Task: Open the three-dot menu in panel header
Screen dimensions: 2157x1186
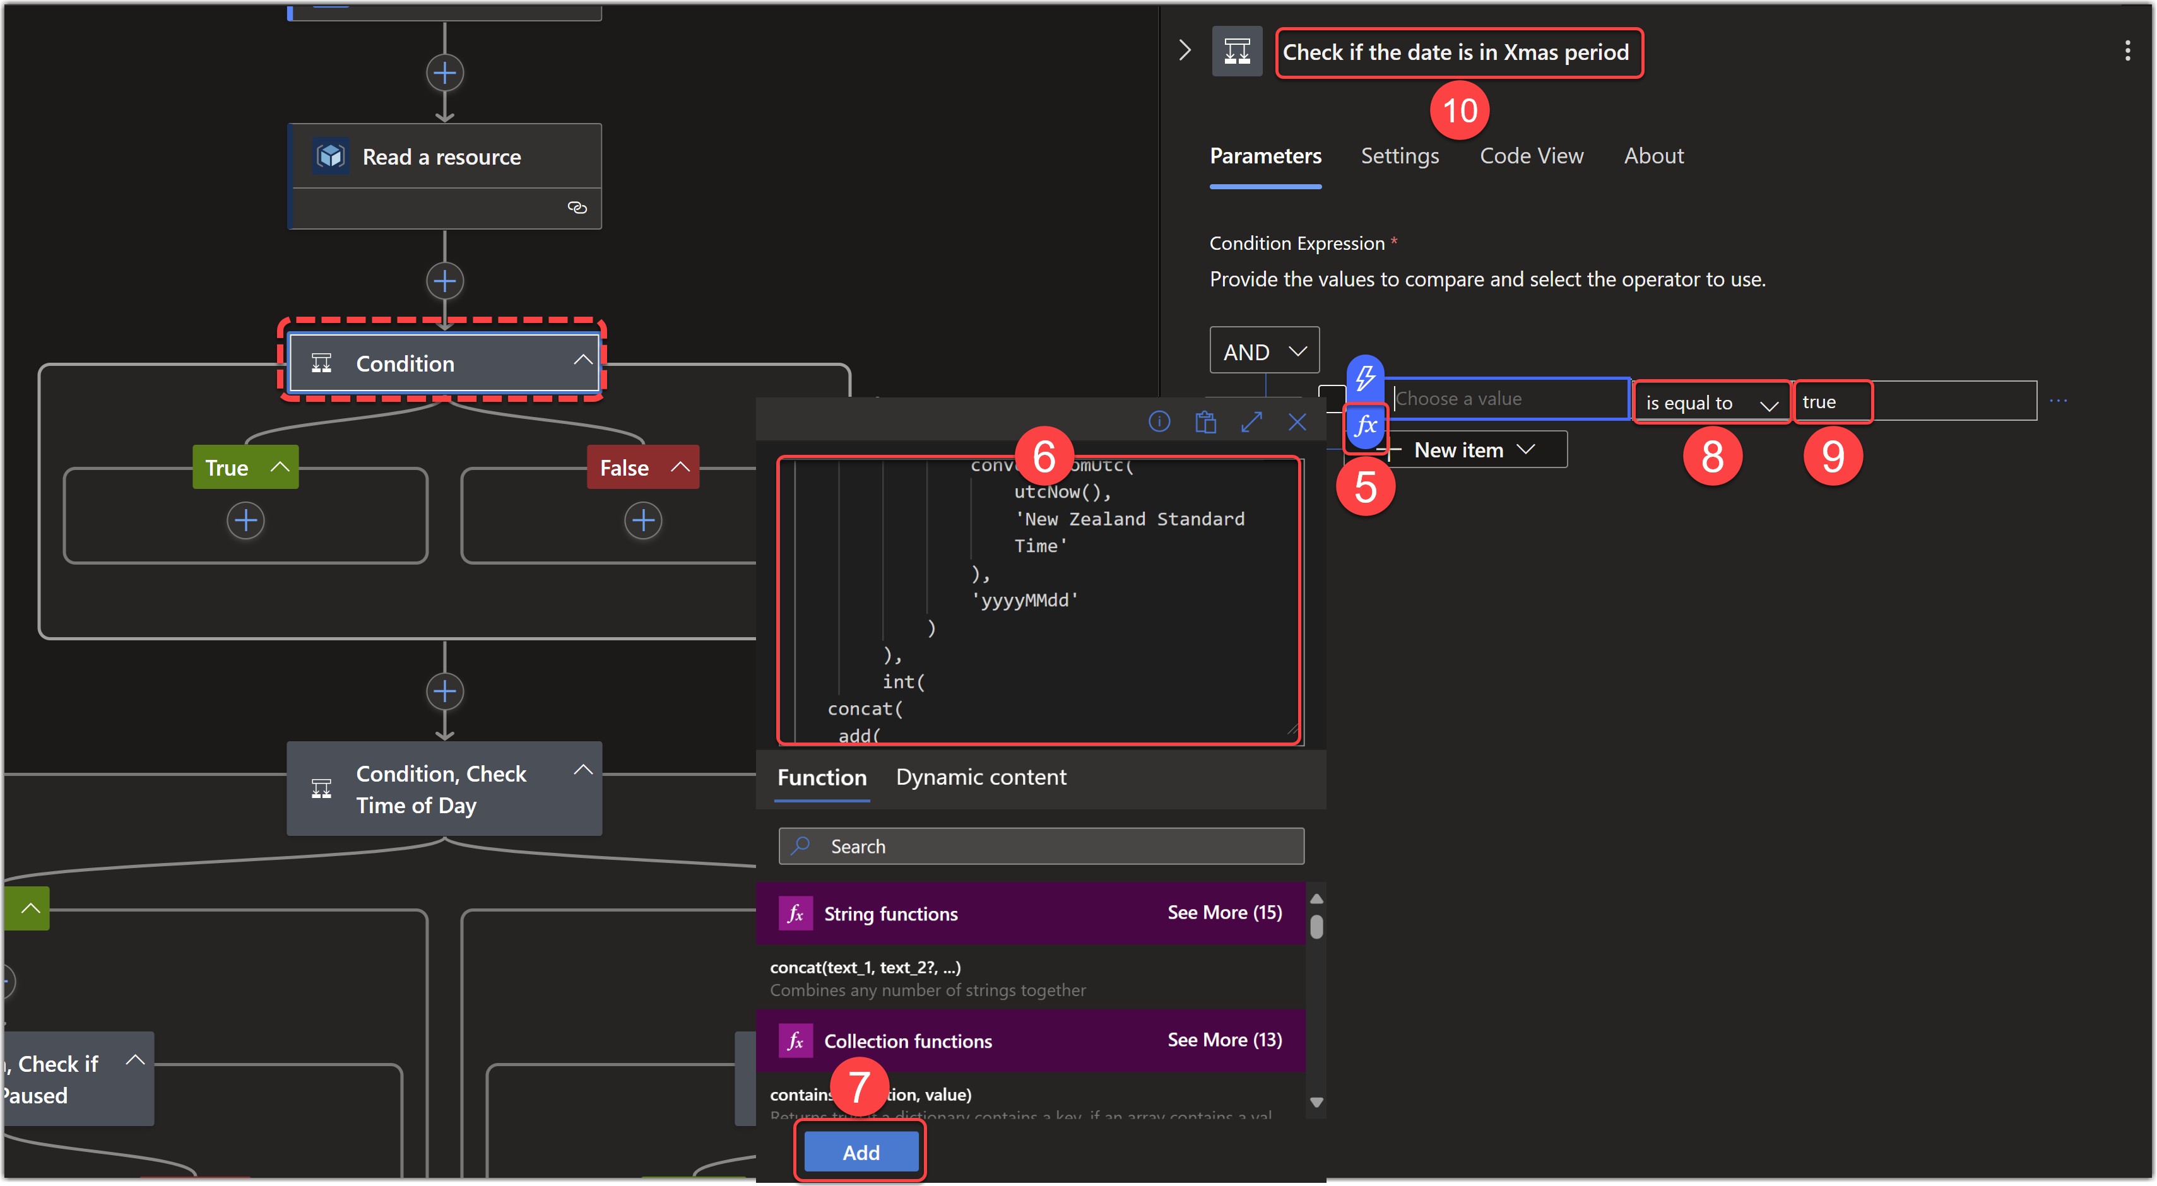Action: (2127, 51)
